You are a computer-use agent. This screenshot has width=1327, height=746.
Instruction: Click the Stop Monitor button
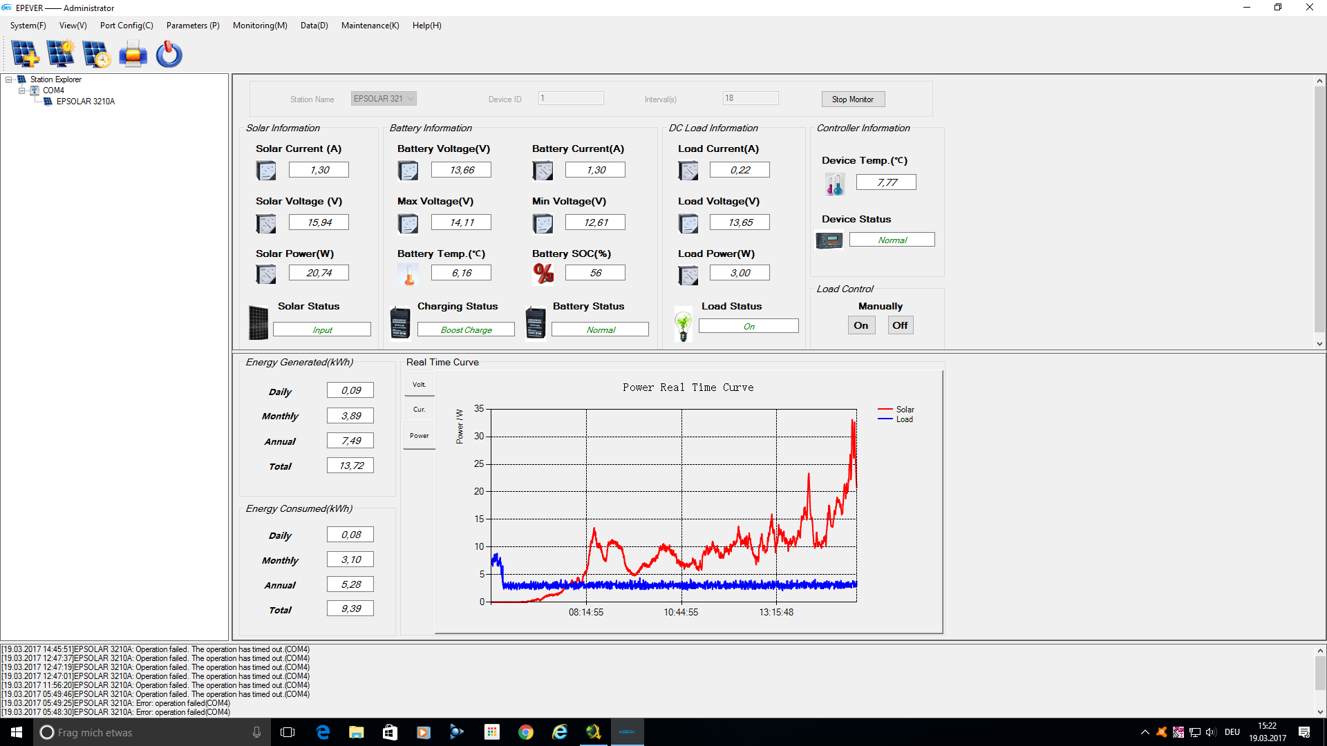[853, 99]
